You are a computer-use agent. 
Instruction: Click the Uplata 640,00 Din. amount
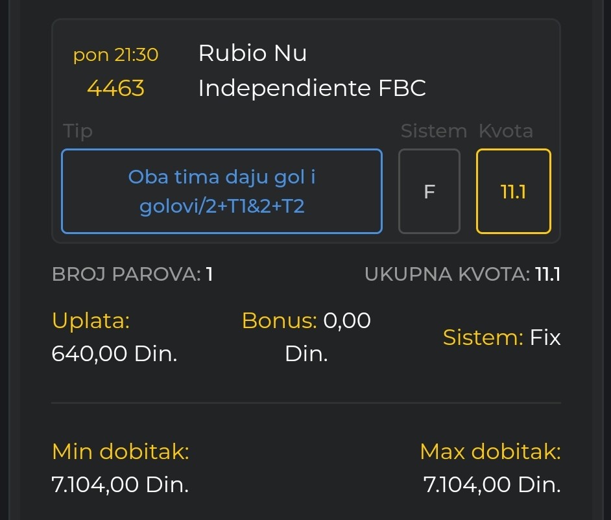(114, 353)
